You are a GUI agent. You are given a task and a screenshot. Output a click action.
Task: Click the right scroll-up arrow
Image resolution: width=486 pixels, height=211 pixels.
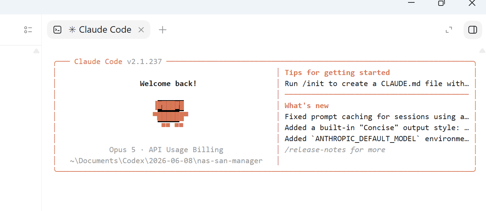[x=483, y=51]
